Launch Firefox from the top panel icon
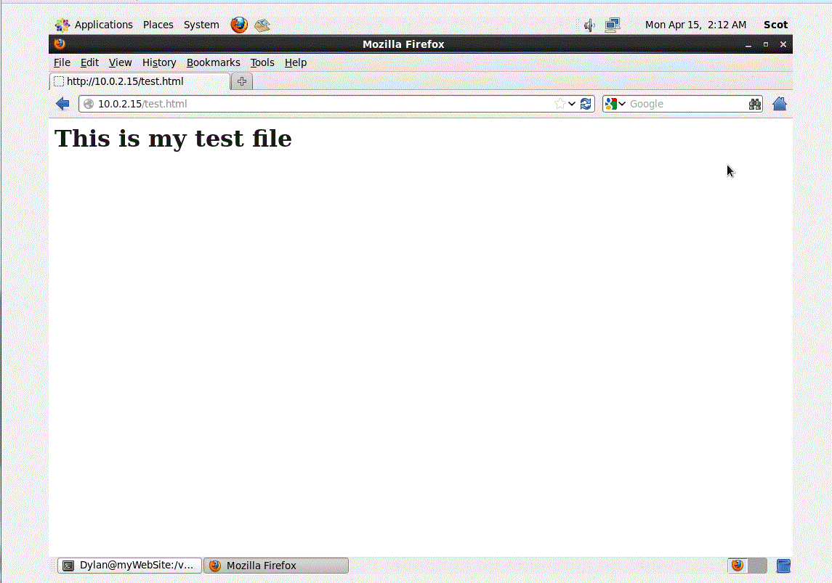Viewport: 832px width, 583px height. (x=239, y=25)
